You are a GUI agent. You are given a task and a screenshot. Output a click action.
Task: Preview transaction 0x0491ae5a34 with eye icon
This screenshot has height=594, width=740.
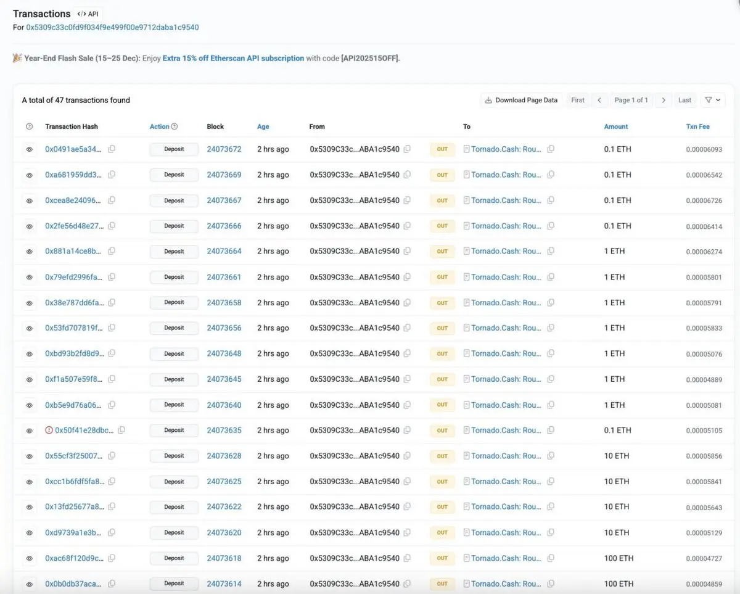[29, 149]
